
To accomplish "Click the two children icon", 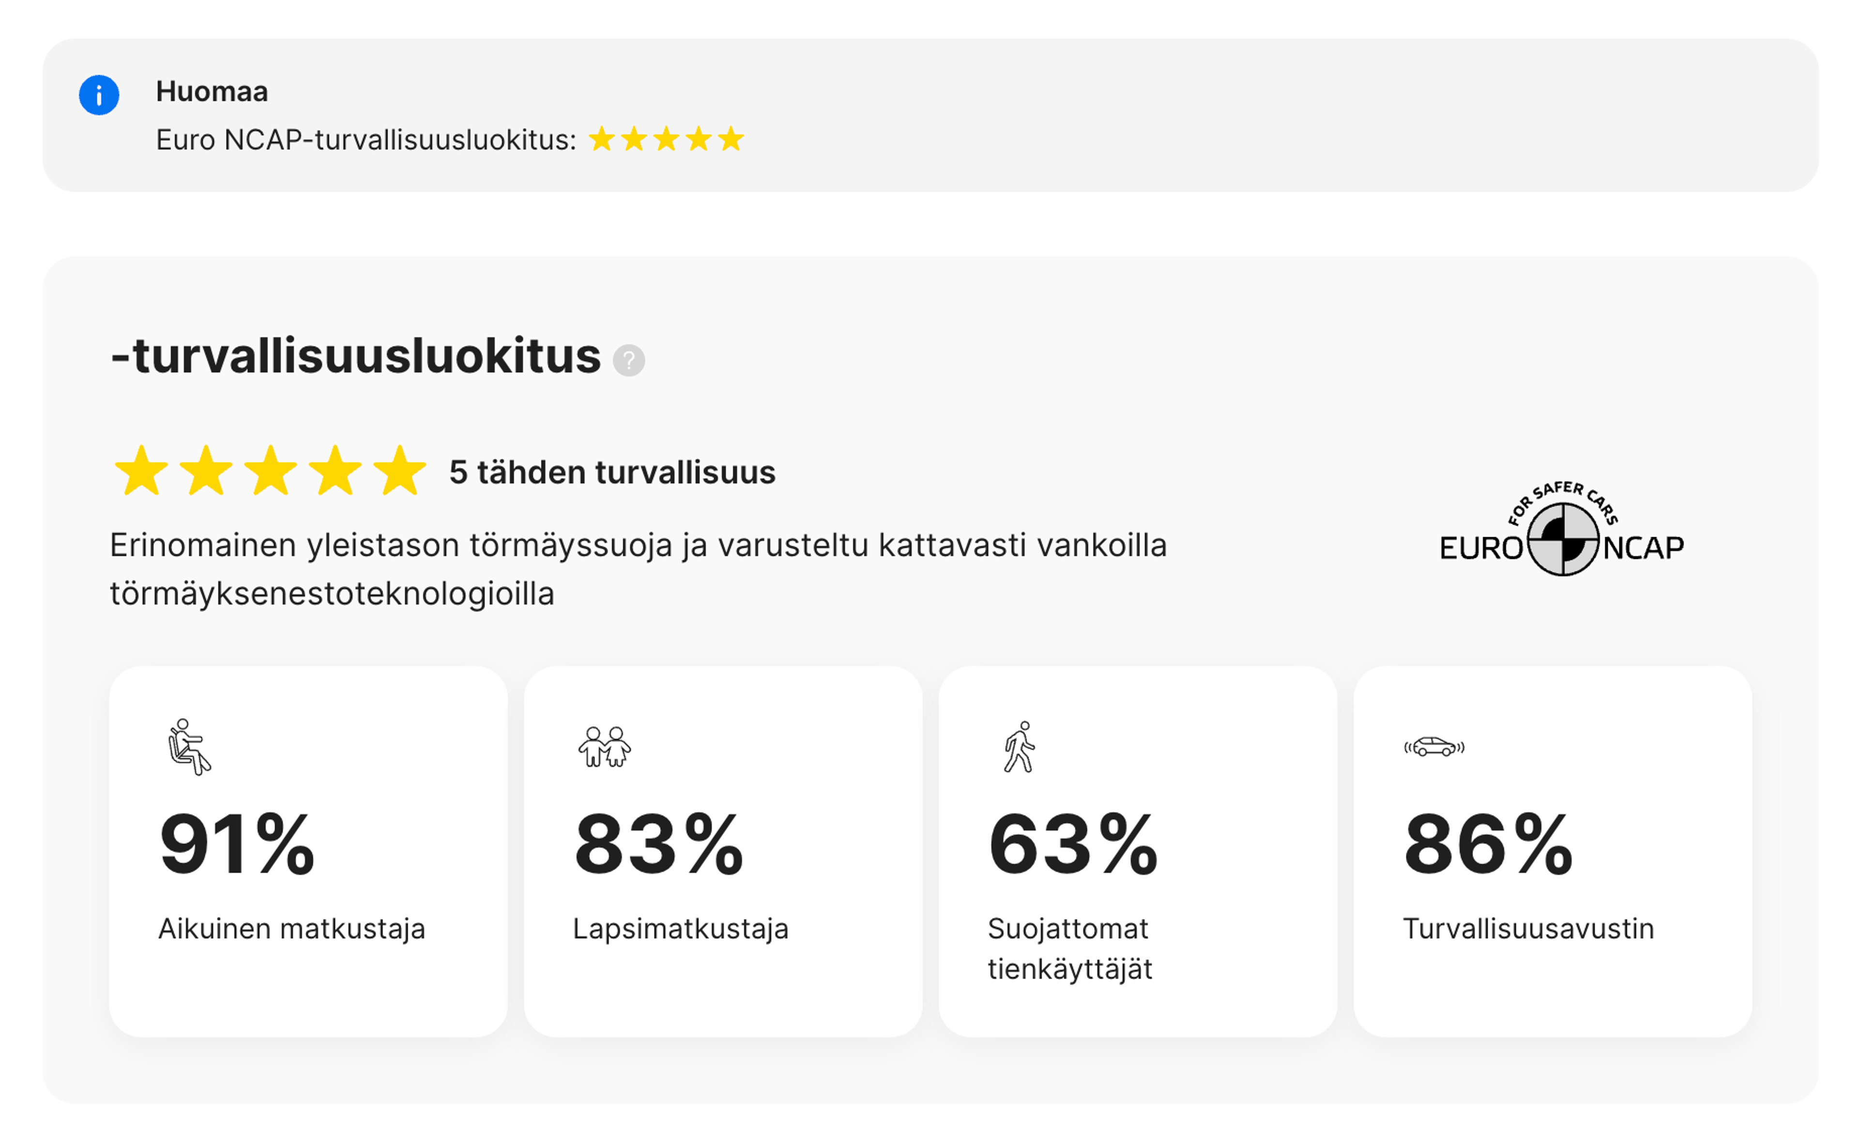I will [x=604, y=747].
